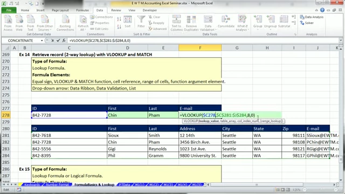This screenshot has width=345, height=194.
Task: Click the Subtotal icon
Action: point(284,22)
